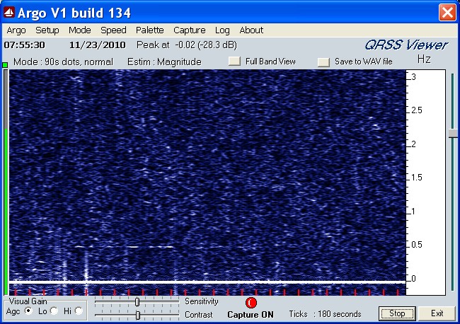Select the Agc visual gain radio button

[x=28, y=311]
